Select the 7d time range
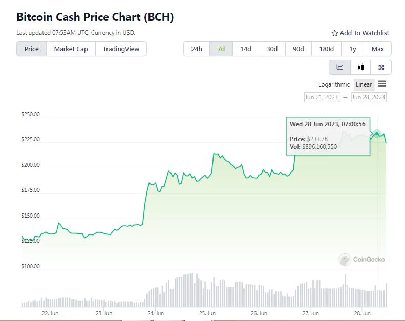Viewport: 405px width, 321px height. point(221,49)
